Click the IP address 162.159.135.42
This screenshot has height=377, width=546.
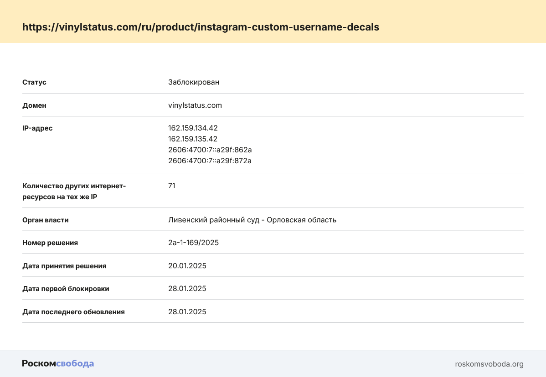pyautogui.click(x=193, y=139)
